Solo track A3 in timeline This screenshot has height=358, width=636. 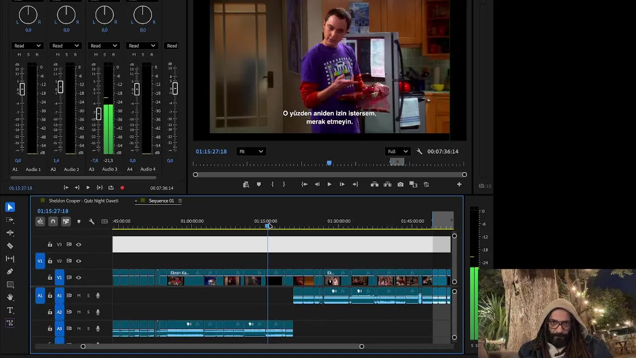click(88, 329)
